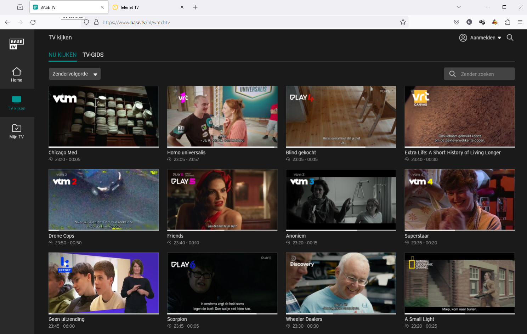Select the NU KIJKEN tab
This screenshot has height=334, width=527.
62,55
